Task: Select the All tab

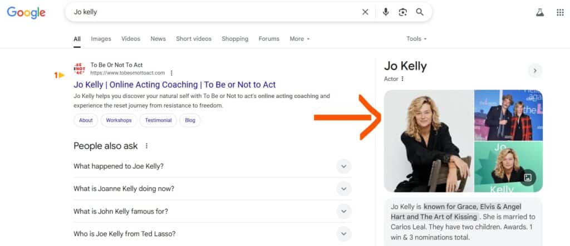Action: (77, 39)
